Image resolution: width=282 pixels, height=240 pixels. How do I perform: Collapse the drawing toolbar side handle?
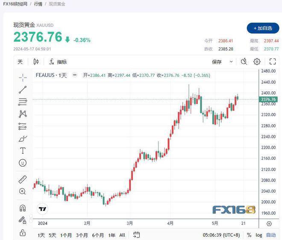31,219
